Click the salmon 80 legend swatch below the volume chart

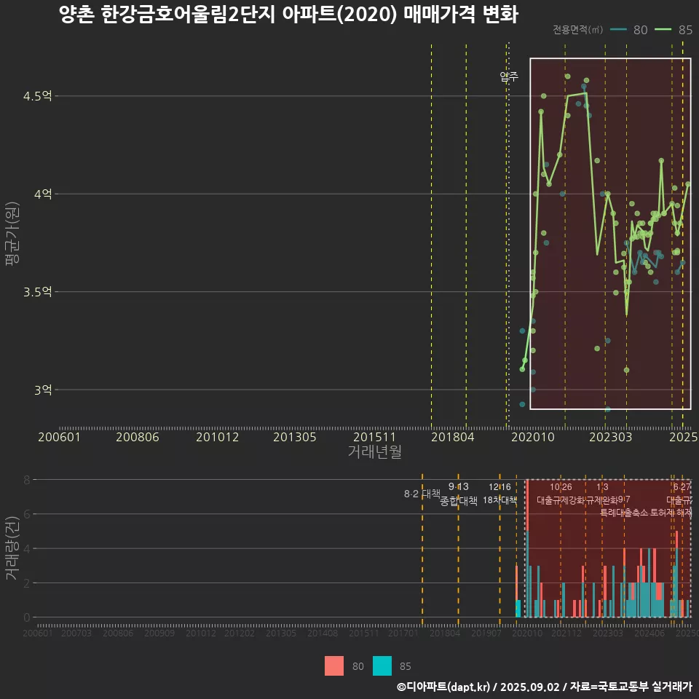point(333,666)
